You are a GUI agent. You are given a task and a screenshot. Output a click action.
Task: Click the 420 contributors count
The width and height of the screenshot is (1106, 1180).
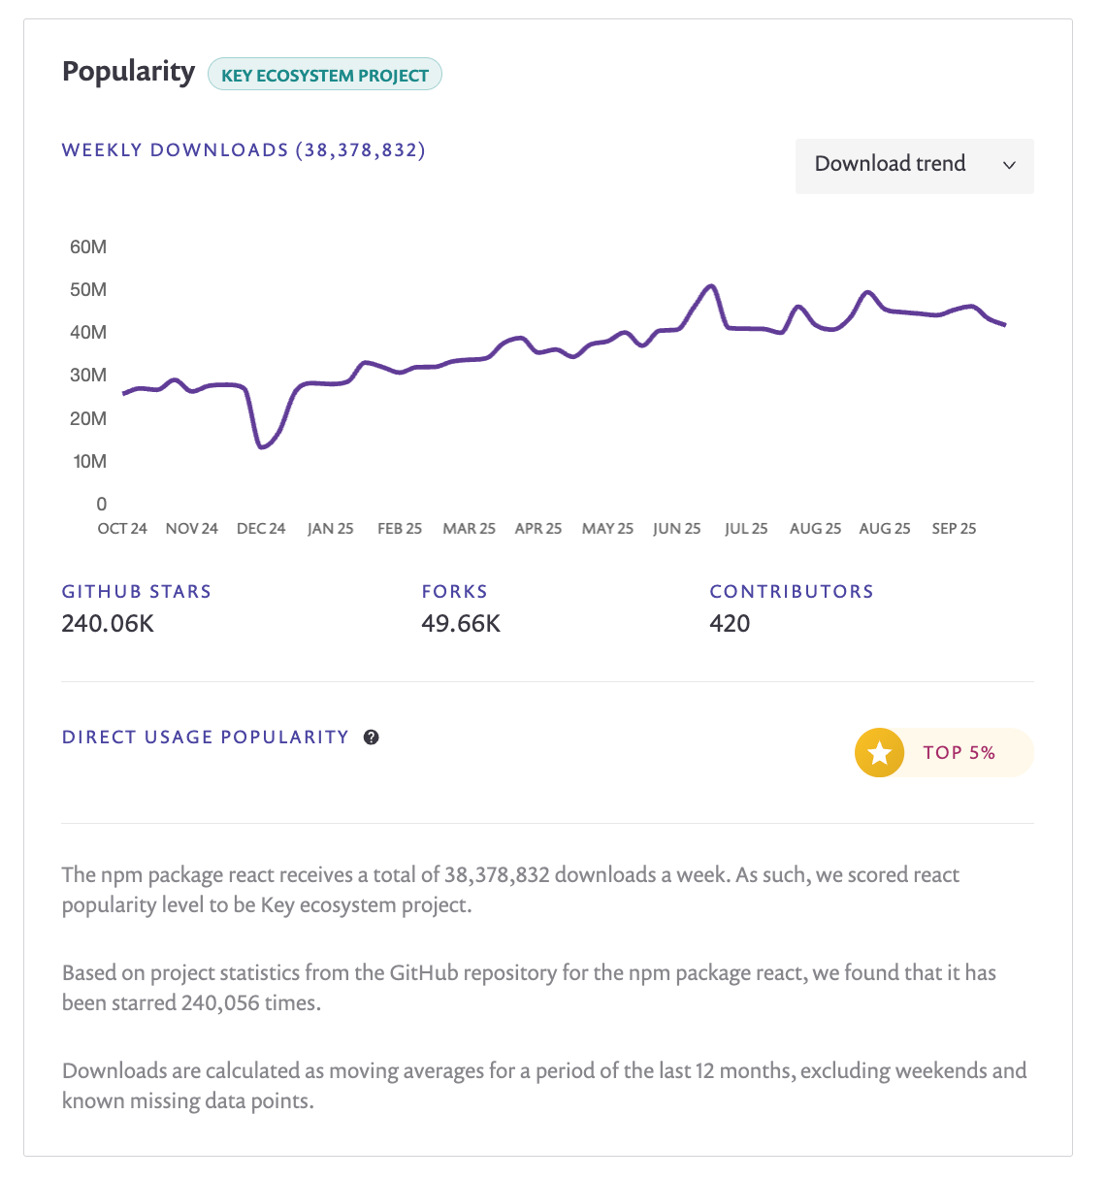[730, 624]
